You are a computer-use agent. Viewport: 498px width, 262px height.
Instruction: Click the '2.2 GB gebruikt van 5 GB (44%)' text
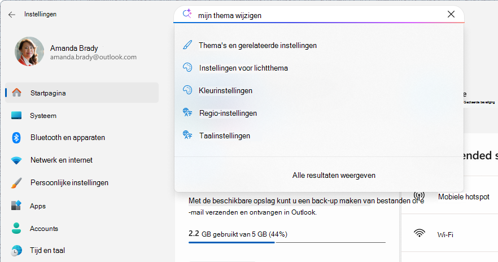238,234
